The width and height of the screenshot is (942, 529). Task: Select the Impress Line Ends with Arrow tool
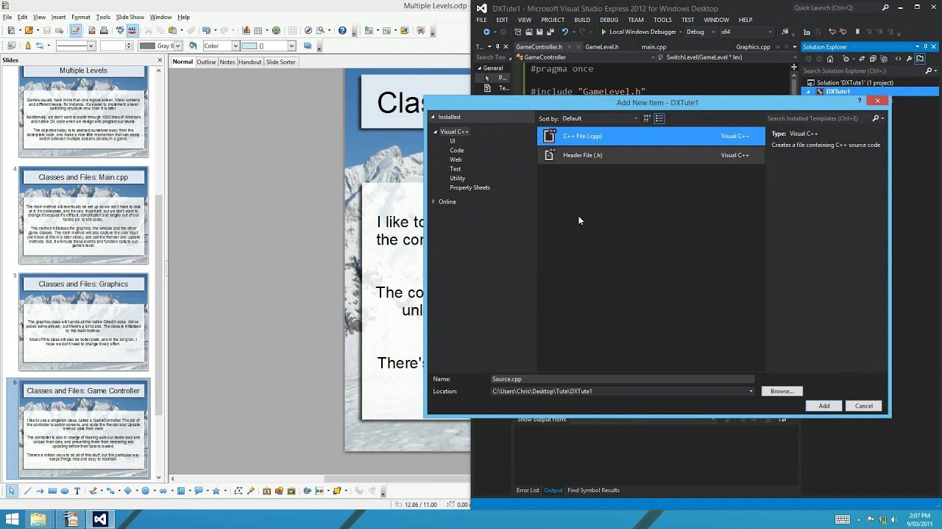click(x=40, y=491)
